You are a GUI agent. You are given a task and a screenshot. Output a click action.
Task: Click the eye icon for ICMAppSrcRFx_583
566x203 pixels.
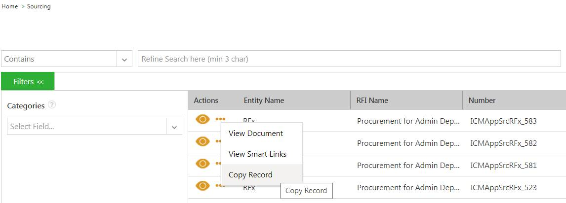coord(202,119)
